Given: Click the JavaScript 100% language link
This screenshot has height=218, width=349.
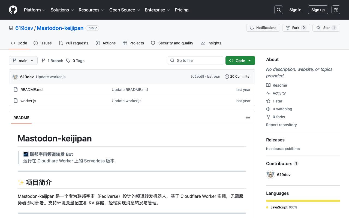Looking at the screenshot, I should 282,207.
